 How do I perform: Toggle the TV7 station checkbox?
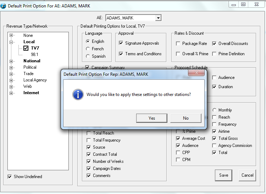coord(26,48)
